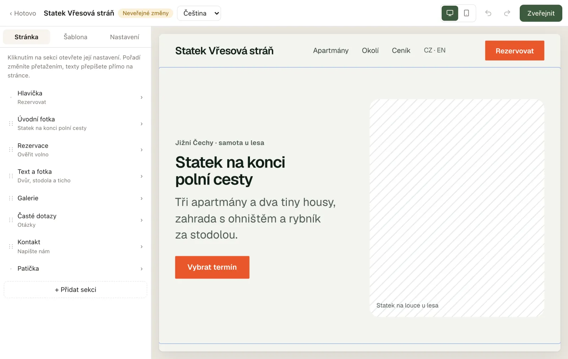Viewport: 568px width, 359px height.
Task: Open Ceník in the preview navigation
Action: point(401,50)
